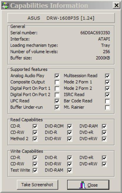Click the Number of volume levels: label
Screen dimensions: 122x193
point(34,52)
